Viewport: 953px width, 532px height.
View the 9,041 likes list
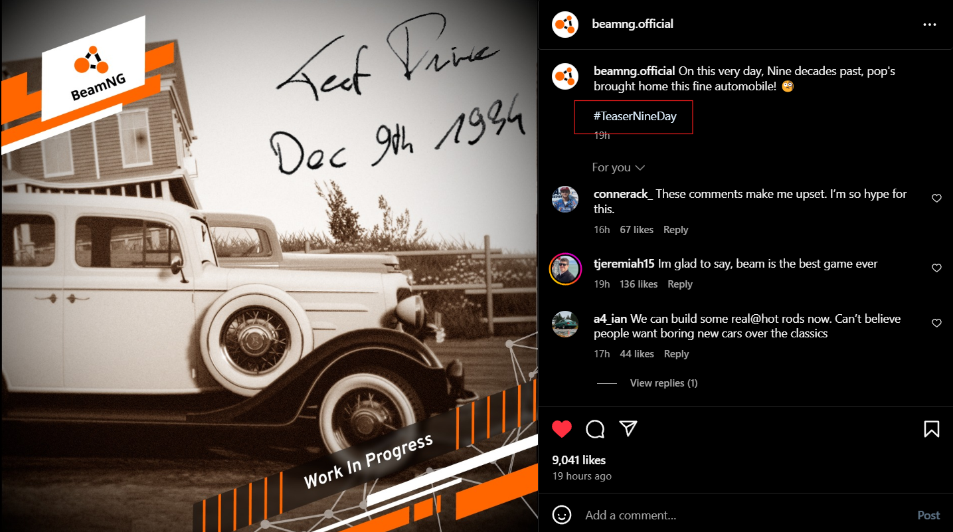[x=579, y=460]
